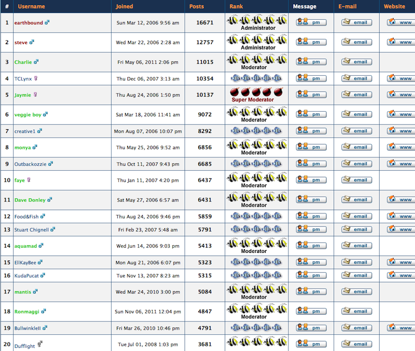Click the email icon for veggie boy
Viewport: 415px width, 351px height.
click(356, 115)
